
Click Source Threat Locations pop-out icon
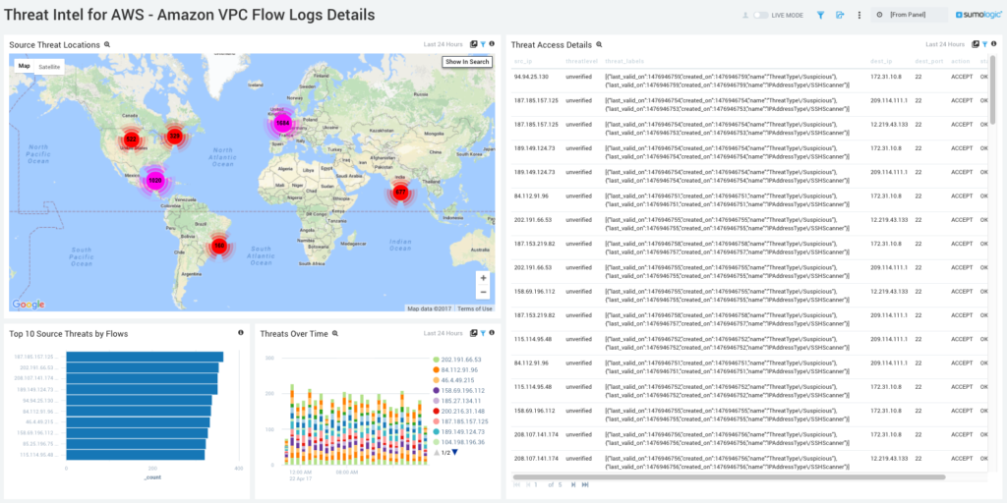coord(473,44)
